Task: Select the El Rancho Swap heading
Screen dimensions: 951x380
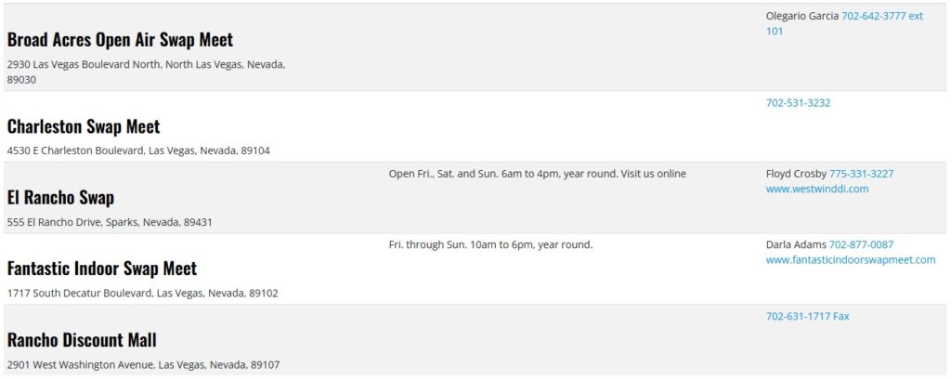Action: tap(60, 198)
